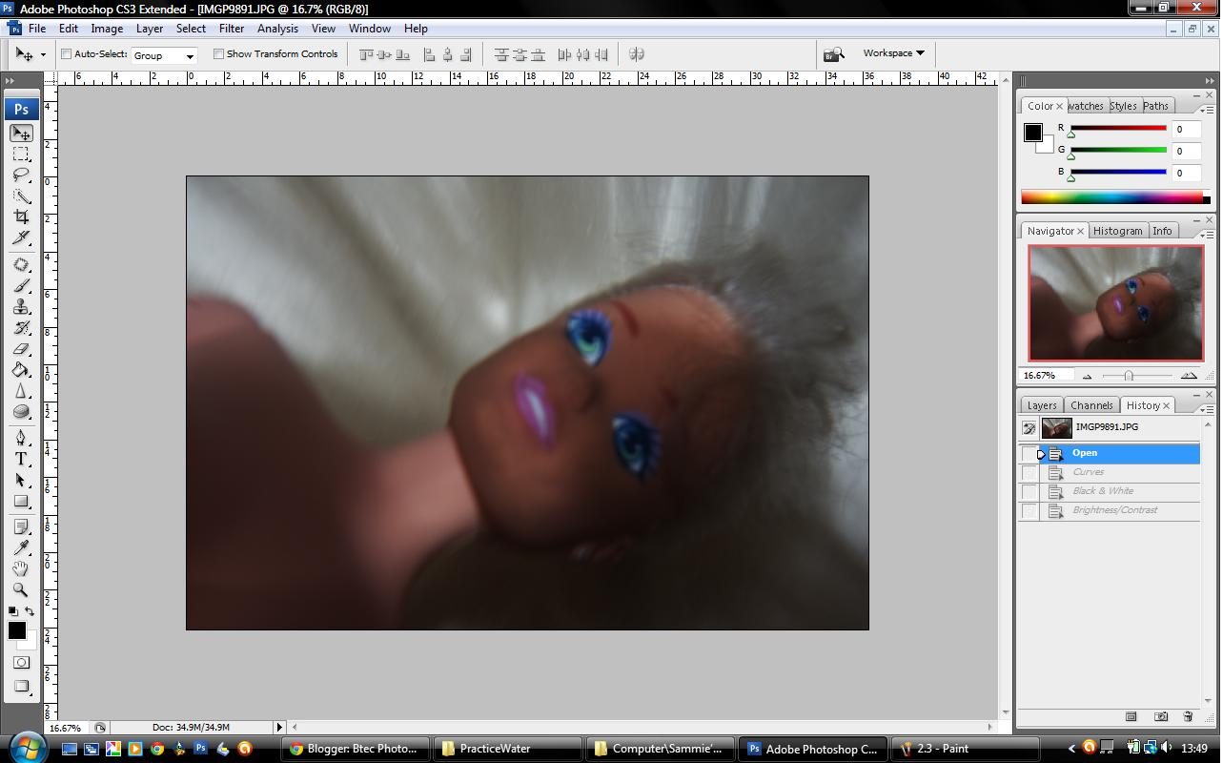Viewport: 1223px width, 763px height.
Task: Expand the collapsed toolbox double-arrow
Action: pyautogui.click(x=10, y=81)
